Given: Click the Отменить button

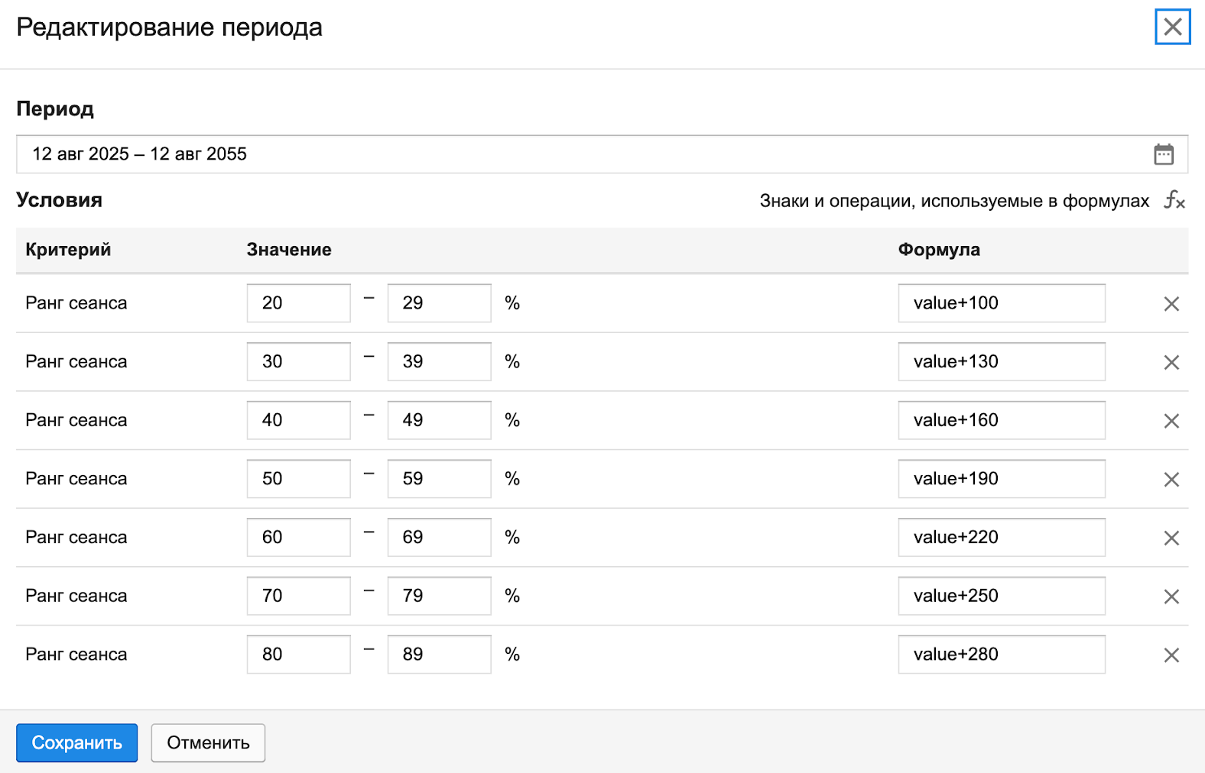Looking at the screenshot, I should tap(208, 743).
